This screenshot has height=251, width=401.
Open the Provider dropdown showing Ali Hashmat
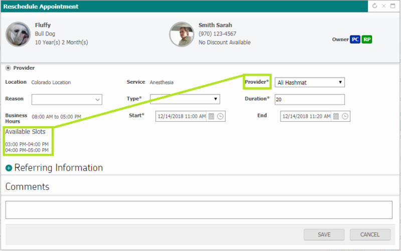[310, 82]
